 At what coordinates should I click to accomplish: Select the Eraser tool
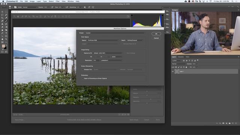coord(2,27)
